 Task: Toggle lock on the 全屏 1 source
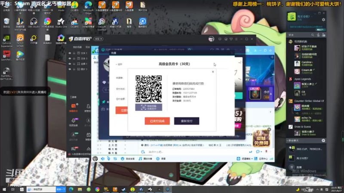pos(74,63)
